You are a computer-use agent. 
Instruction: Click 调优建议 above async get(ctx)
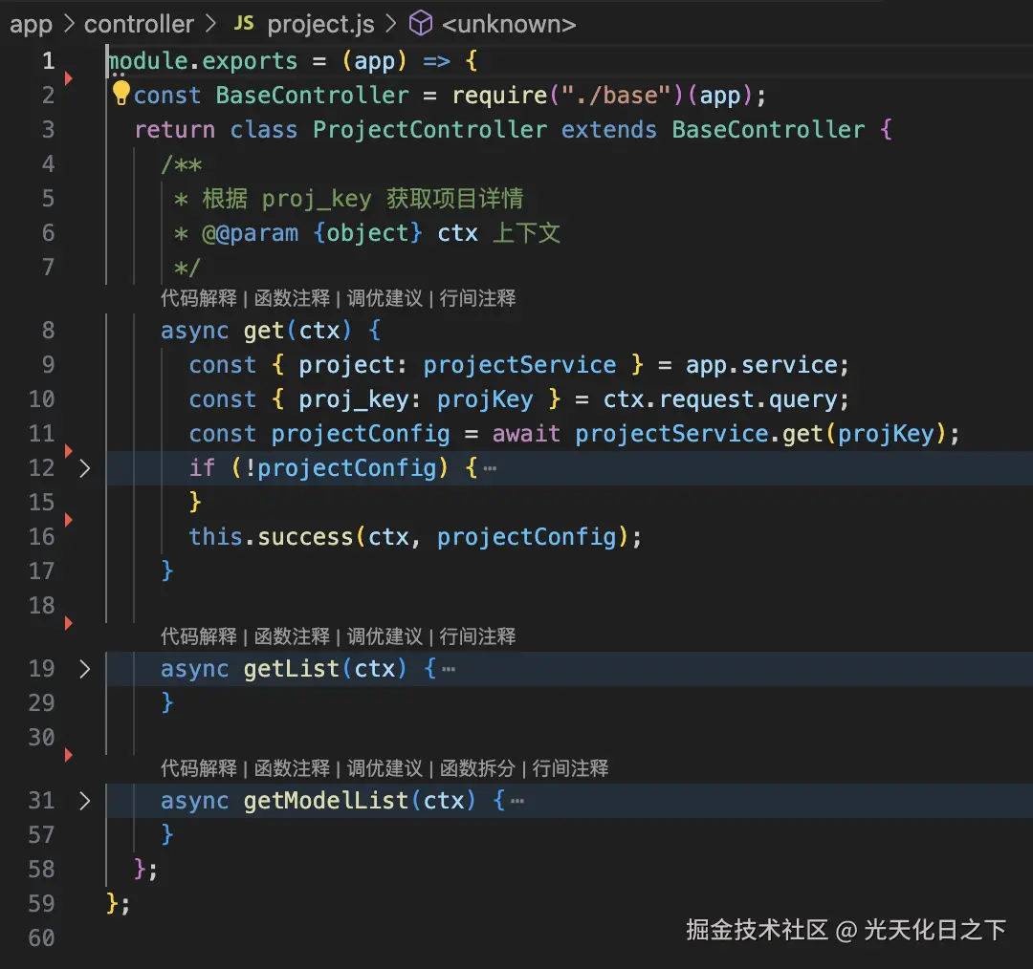coord(385,298)
